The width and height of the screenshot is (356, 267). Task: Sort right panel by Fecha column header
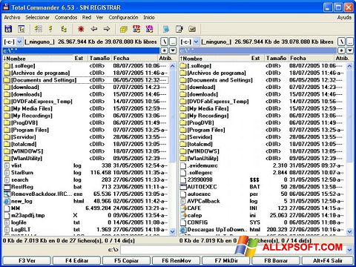click(311, 59)
